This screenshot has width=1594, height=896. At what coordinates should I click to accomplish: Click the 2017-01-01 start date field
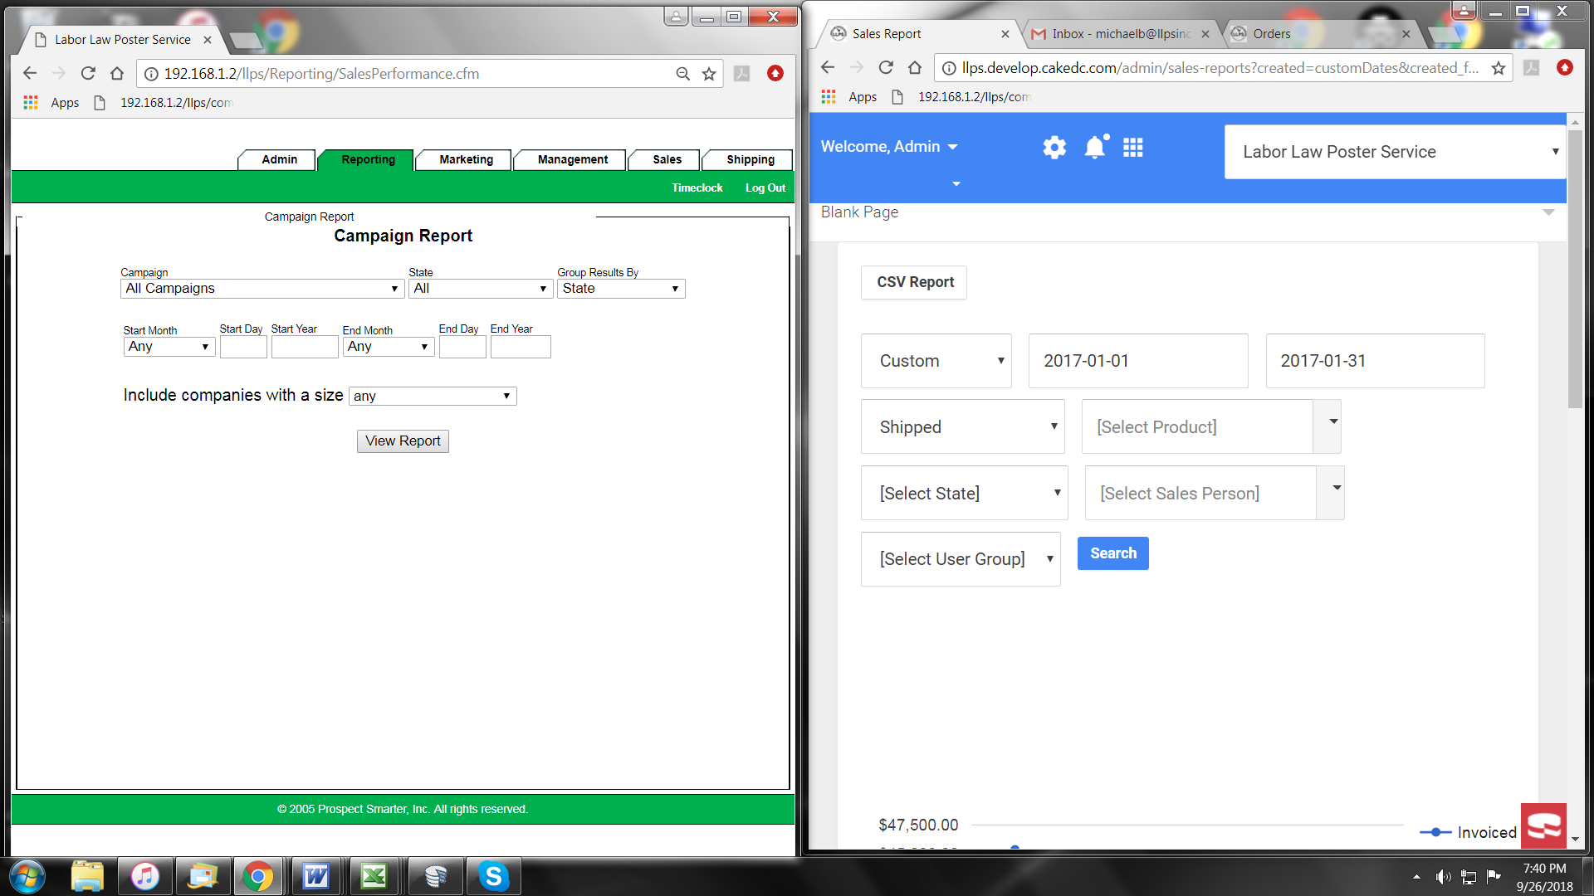click(x=1137, y=361)
